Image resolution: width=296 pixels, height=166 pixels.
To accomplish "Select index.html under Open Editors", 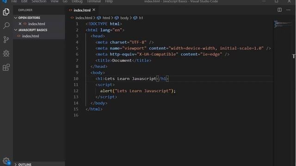I will pos(37,24).
